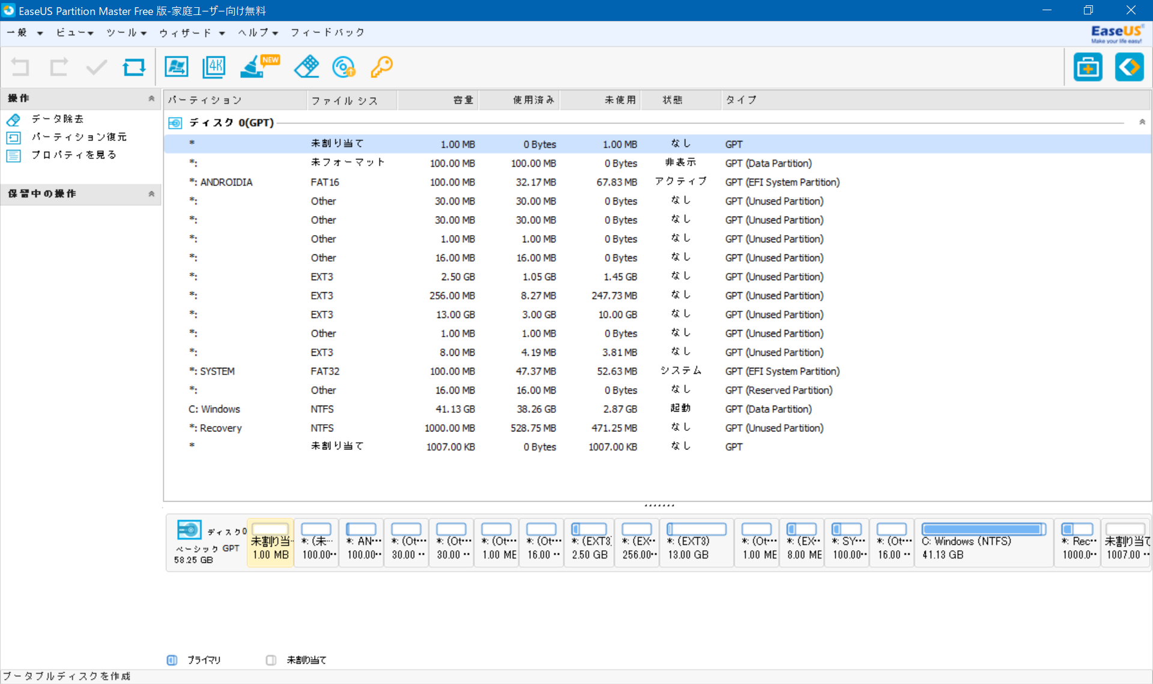Sort by タイプ column header

[x=936, y=100]
